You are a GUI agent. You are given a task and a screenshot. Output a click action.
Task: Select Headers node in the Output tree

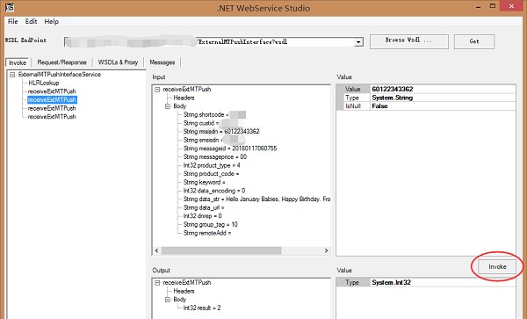click(x=184, y=291)
